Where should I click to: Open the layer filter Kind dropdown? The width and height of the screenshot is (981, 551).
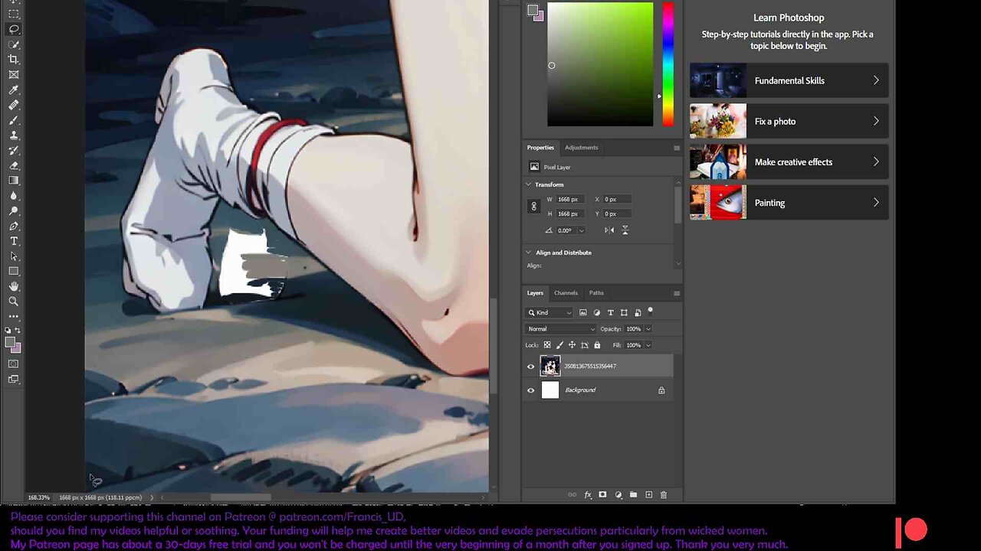pos(550,312)
